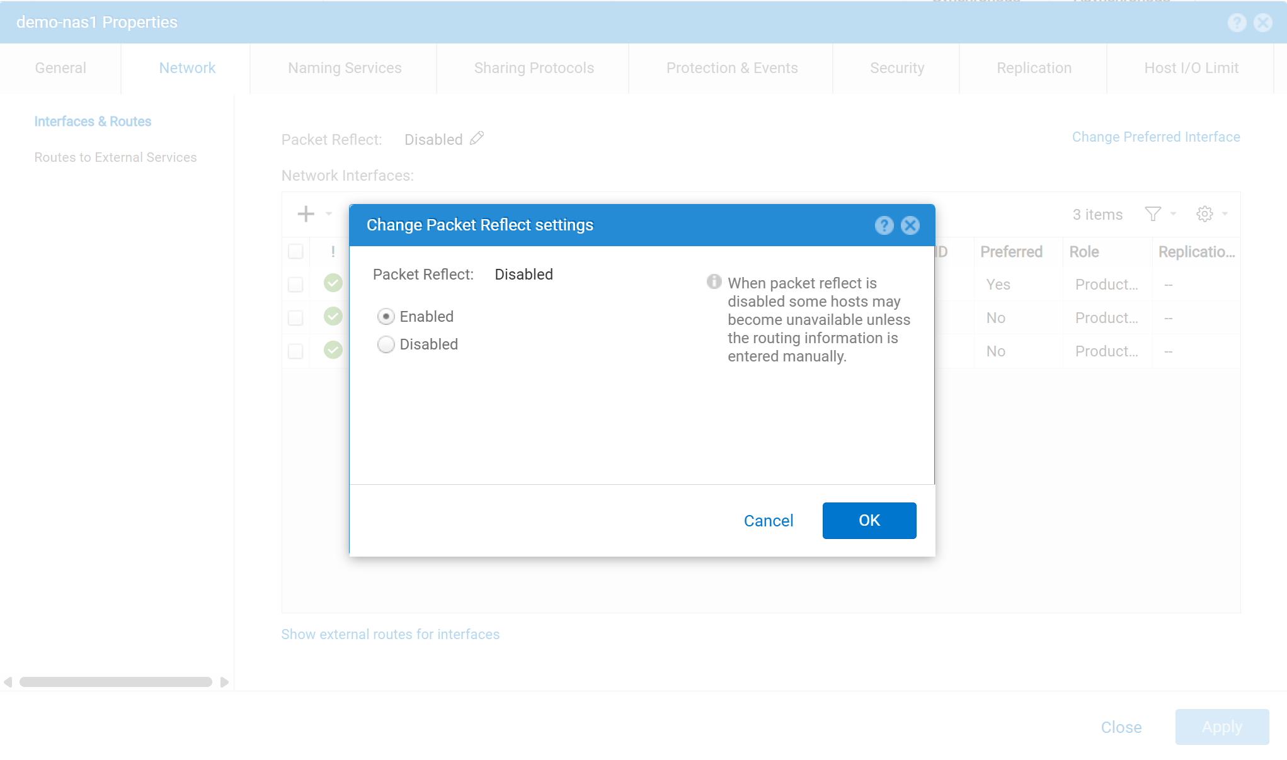The height and width of the screenshot is (760, 1287).
Task: Click the green status checkmark on the first interface
Action: coord(333,283)
